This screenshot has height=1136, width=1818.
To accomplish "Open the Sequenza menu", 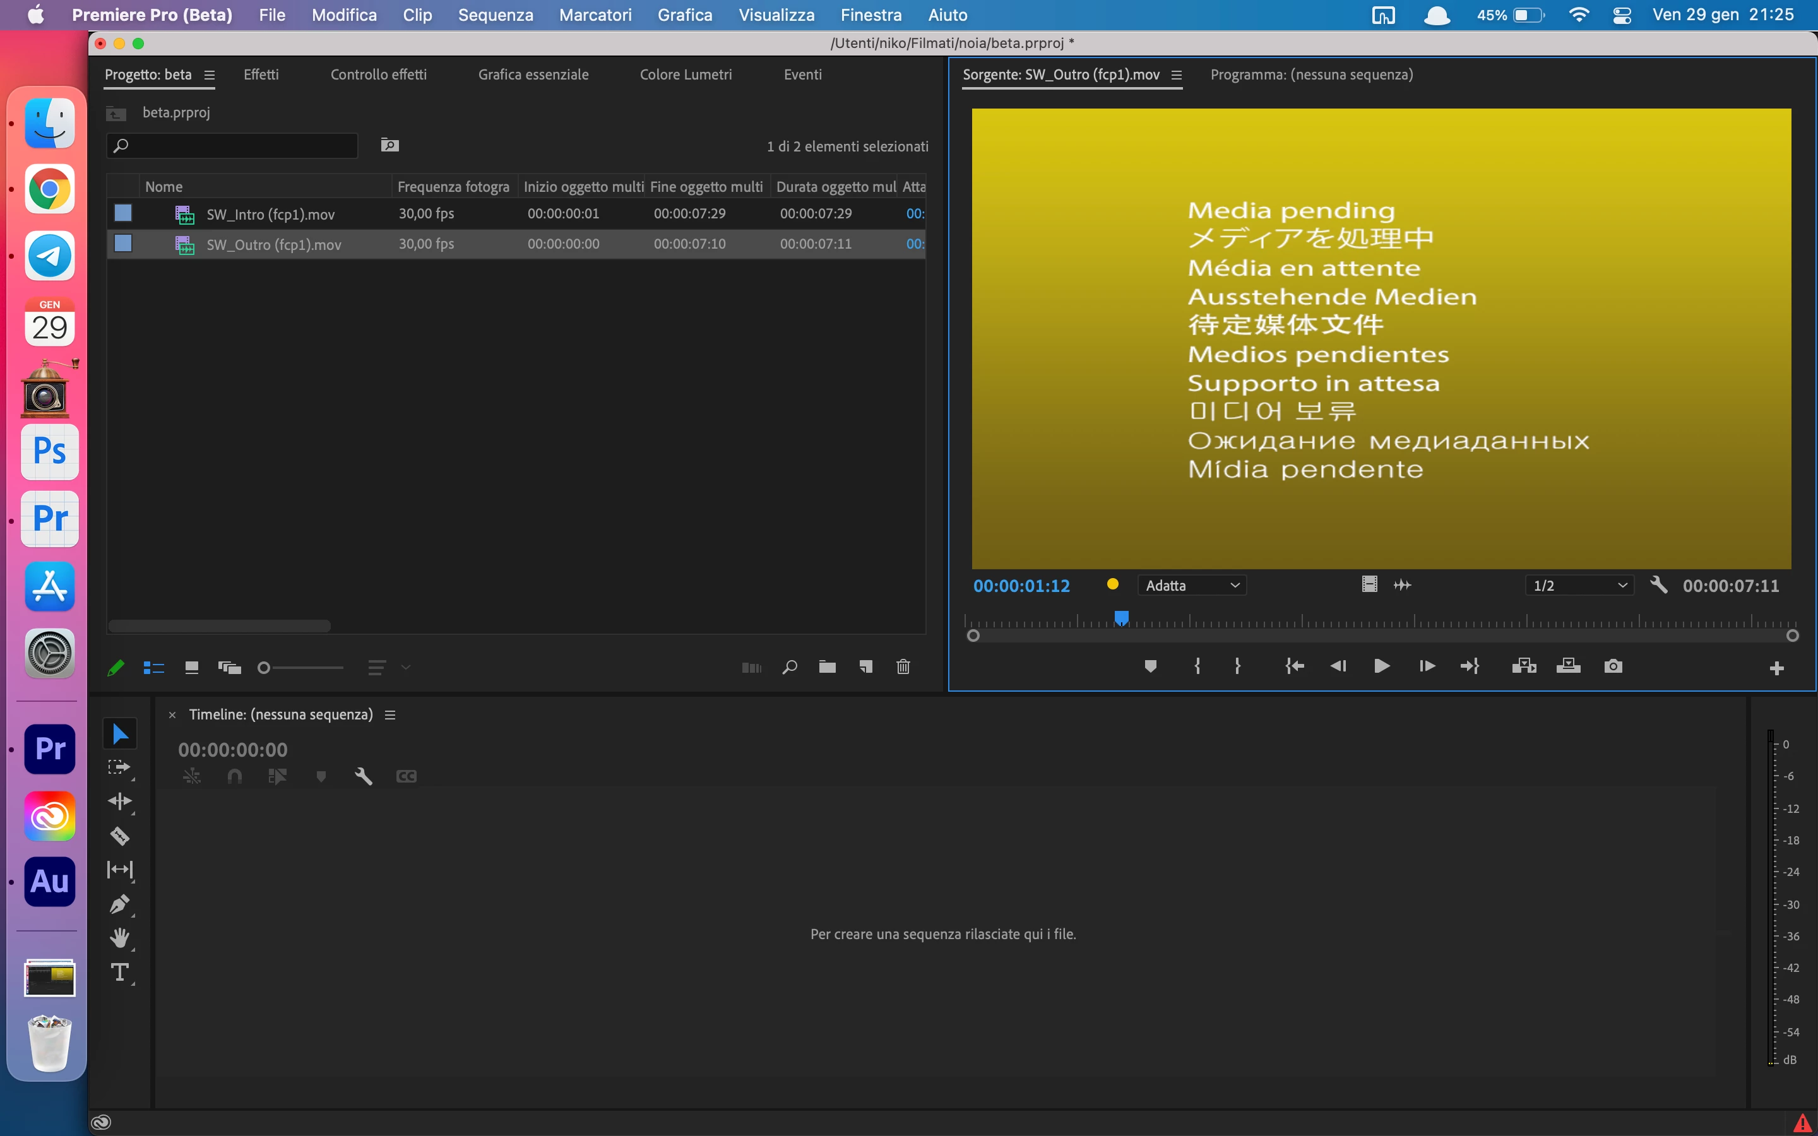I will click(495, 15).
